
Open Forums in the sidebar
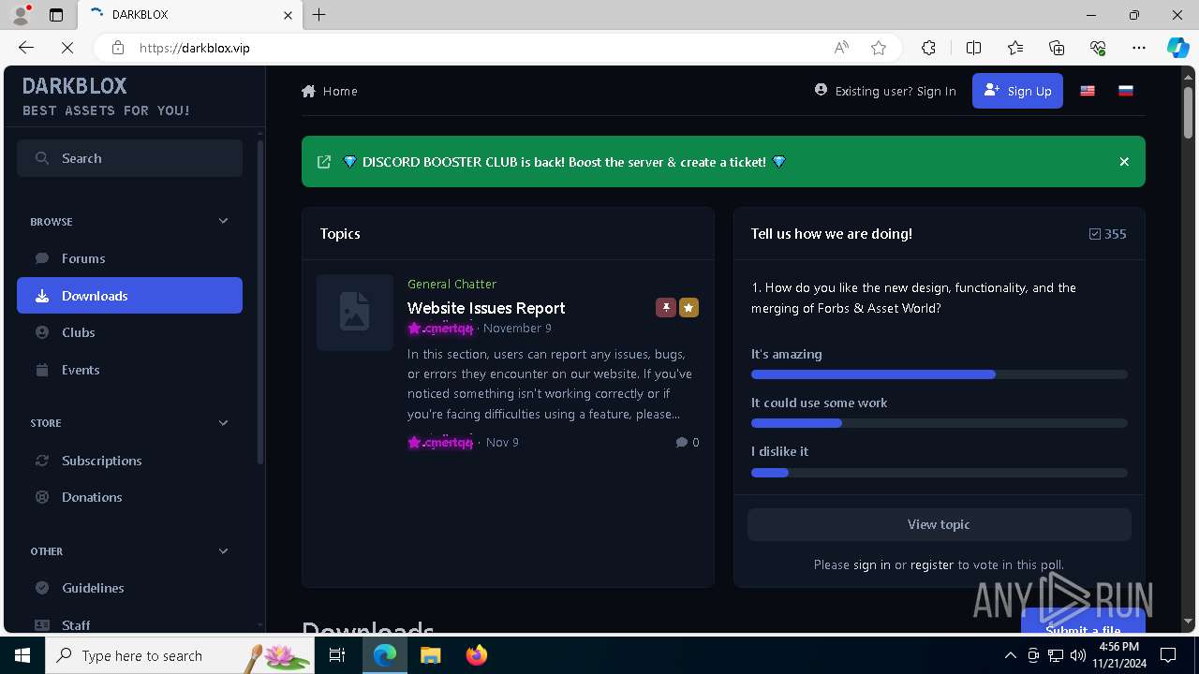point(129,258)
